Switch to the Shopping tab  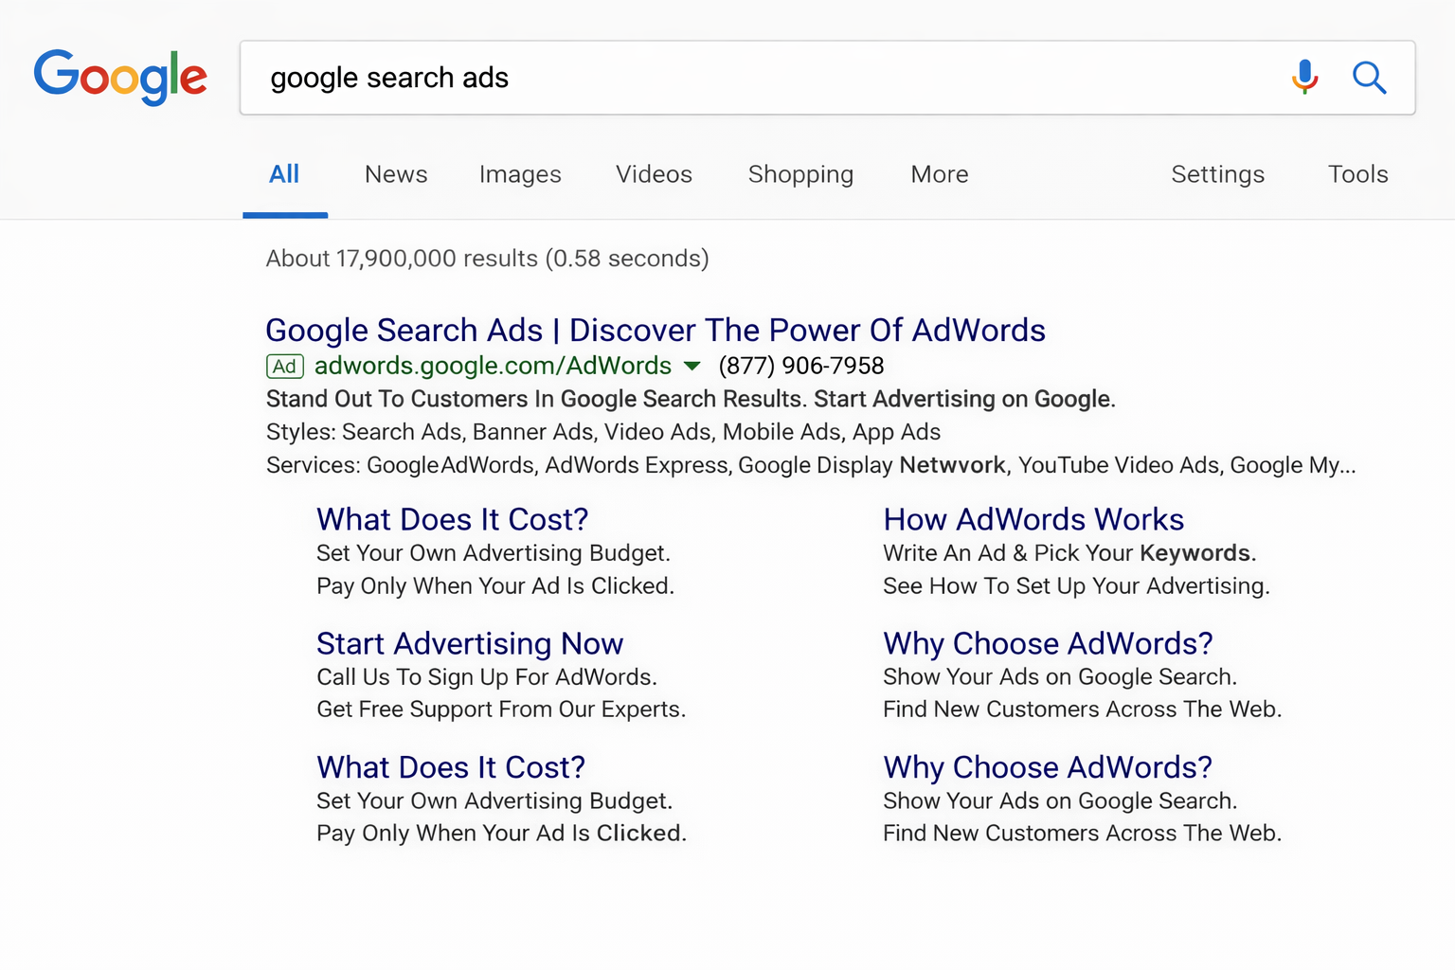(800, 174)
